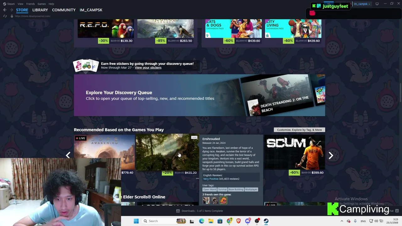402x226 pixels.
Task: Open Discord from the taskbar
Action: pyautogui.click(x=248, y=221)
